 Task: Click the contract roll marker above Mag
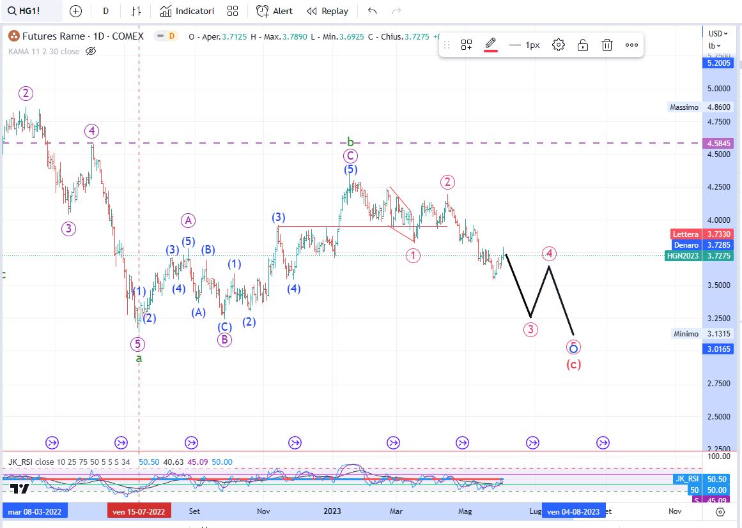coord(462,443)
